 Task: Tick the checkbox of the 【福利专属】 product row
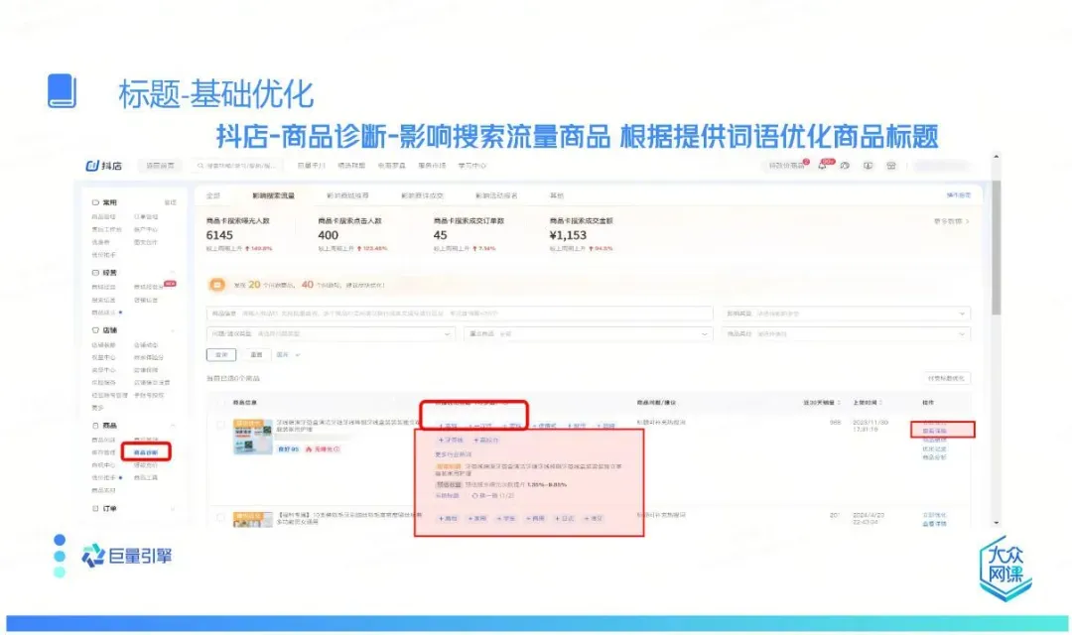point(220,518)
